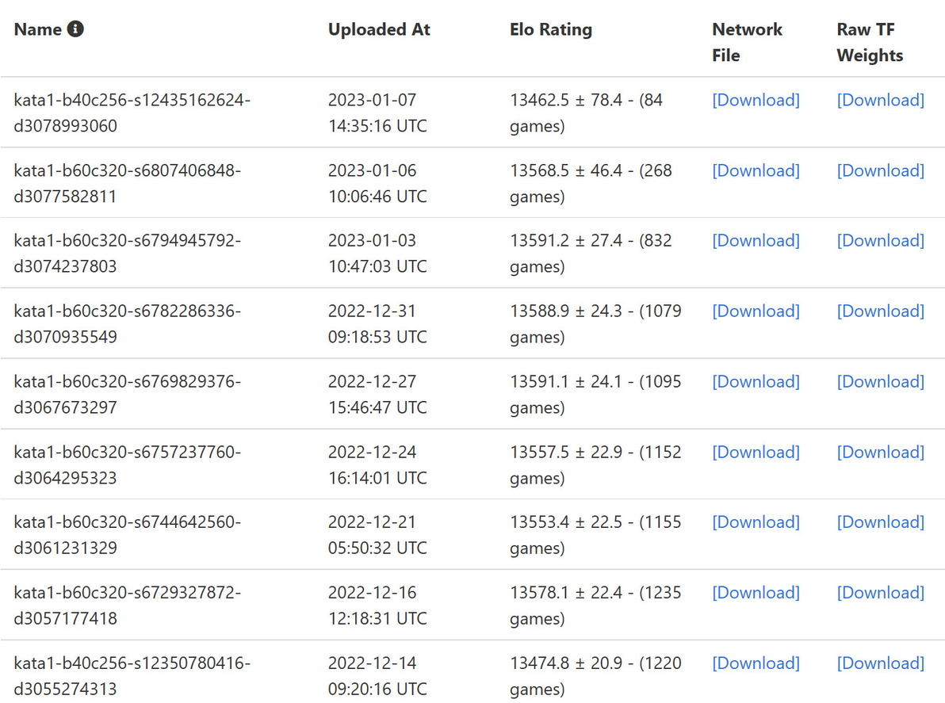Download network file for kata1-b40c256-s12350780416

pos(756,663)
